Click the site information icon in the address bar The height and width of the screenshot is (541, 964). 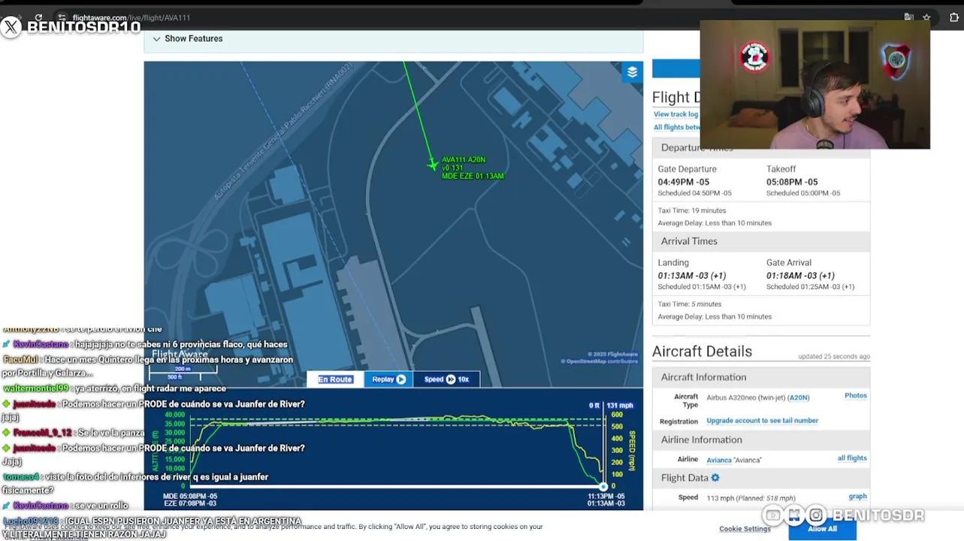[62, 17]
